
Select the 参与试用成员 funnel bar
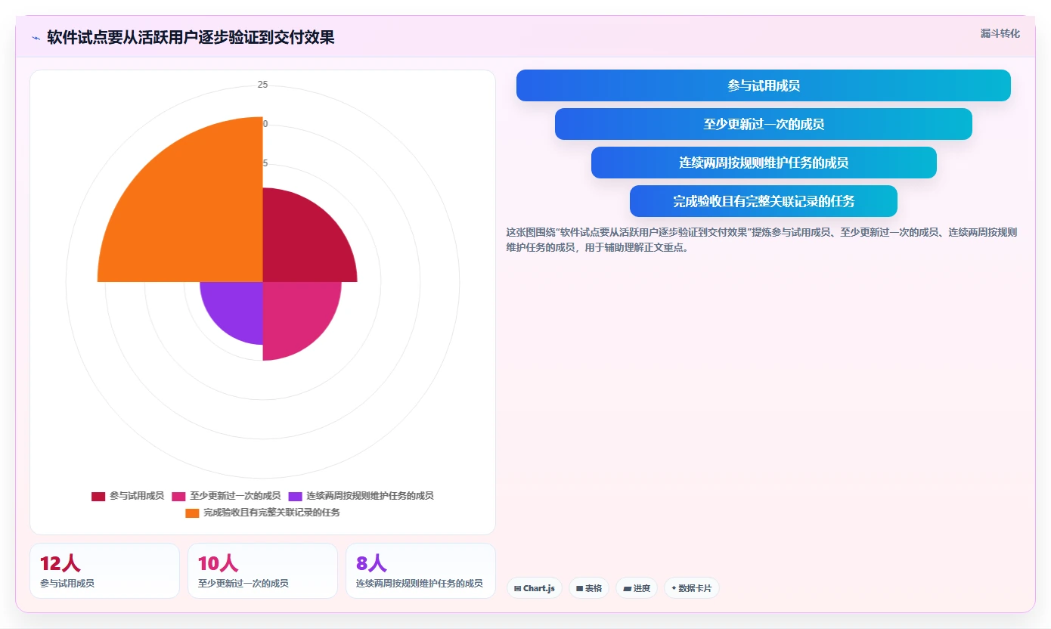[x=763, y=85]
